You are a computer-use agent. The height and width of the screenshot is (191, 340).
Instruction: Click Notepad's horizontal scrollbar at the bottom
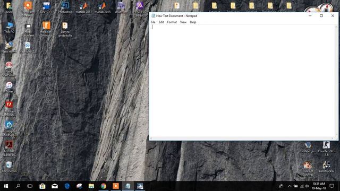pyautogui.click(x=242, y=138)
